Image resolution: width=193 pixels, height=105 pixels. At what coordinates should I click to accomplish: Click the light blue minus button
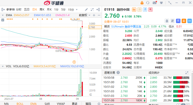coord(190,21)
